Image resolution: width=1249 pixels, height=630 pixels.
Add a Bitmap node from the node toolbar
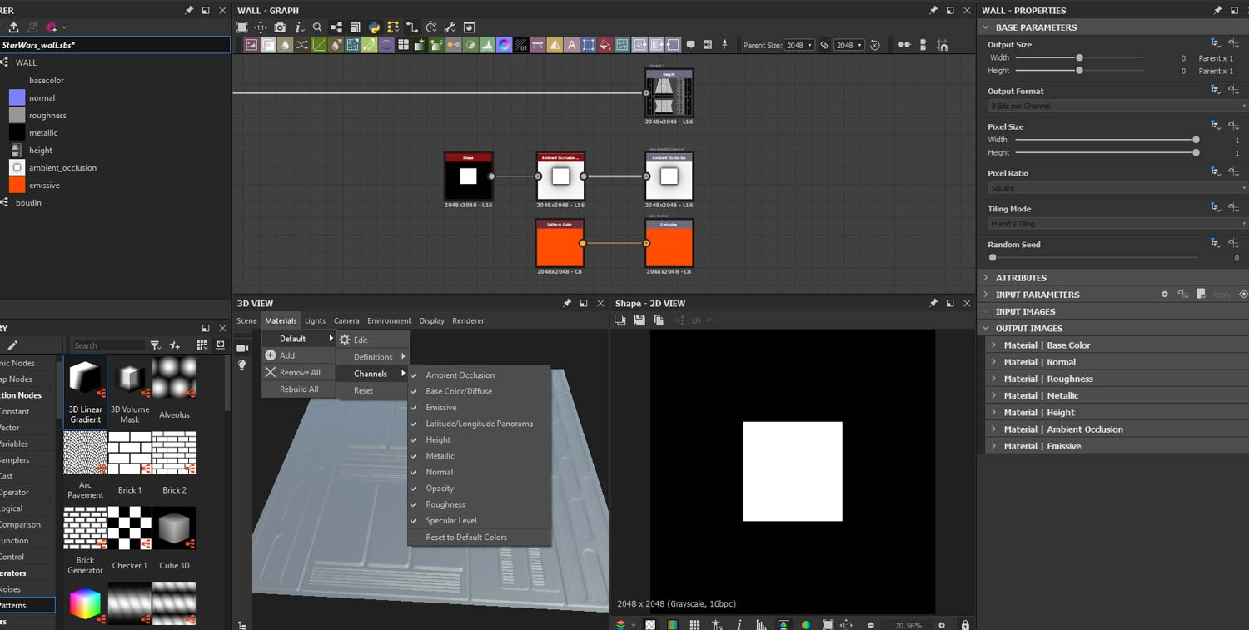tap(251, 45)
